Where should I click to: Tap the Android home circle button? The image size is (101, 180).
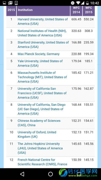point(50,174)
